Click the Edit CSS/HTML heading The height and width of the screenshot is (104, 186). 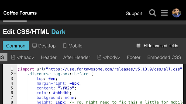coord(26,32)
